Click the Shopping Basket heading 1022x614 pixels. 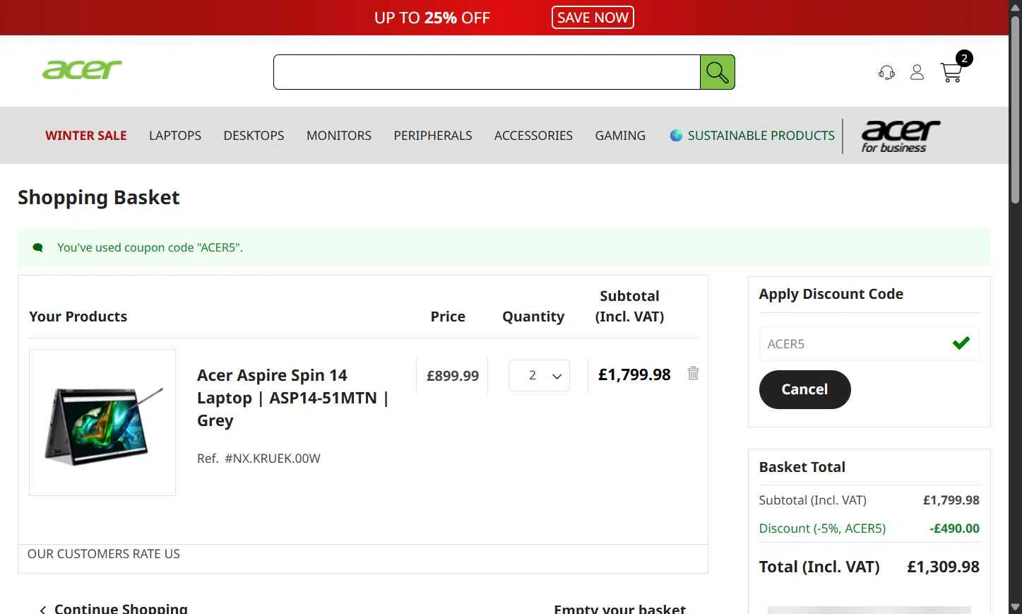click(99, 197)
